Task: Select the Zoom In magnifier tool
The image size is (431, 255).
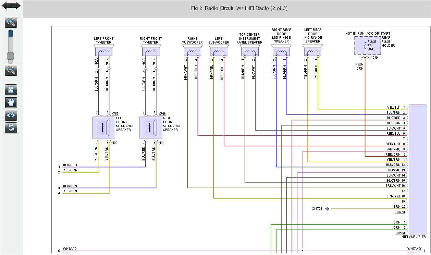Action: click(x=11, y=22)
